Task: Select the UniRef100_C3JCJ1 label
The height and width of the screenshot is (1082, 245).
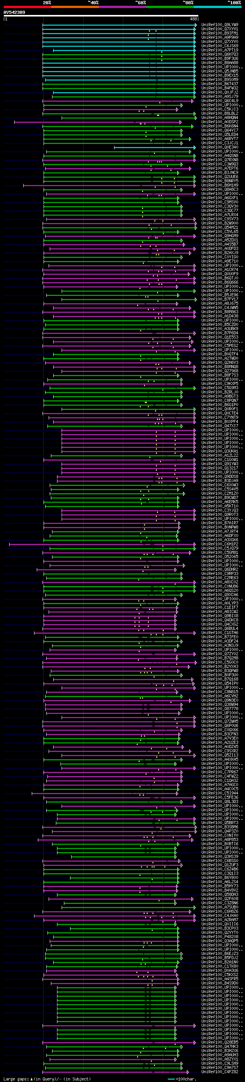Action: (220, 143)
